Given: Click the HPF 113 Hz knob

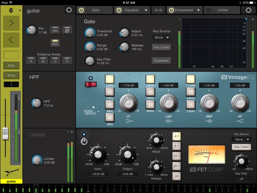Looking at the screenshot, I should (37, 103).
